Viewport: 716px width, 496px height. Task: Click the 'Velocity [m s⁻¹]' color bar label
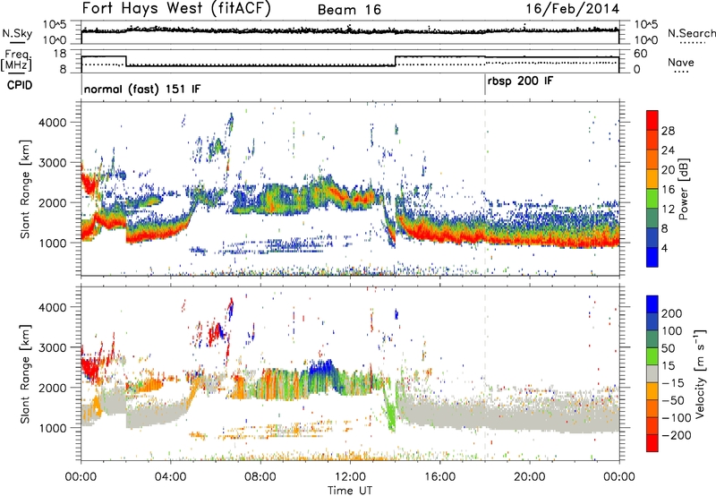point(700,373)
